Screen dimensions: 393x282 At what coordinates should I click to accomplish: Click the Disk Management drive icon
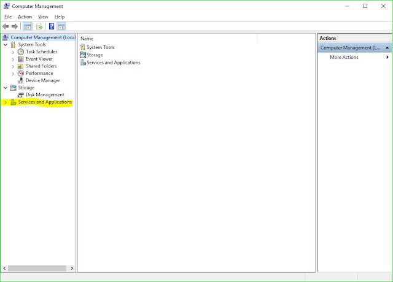tap(20, 95)
